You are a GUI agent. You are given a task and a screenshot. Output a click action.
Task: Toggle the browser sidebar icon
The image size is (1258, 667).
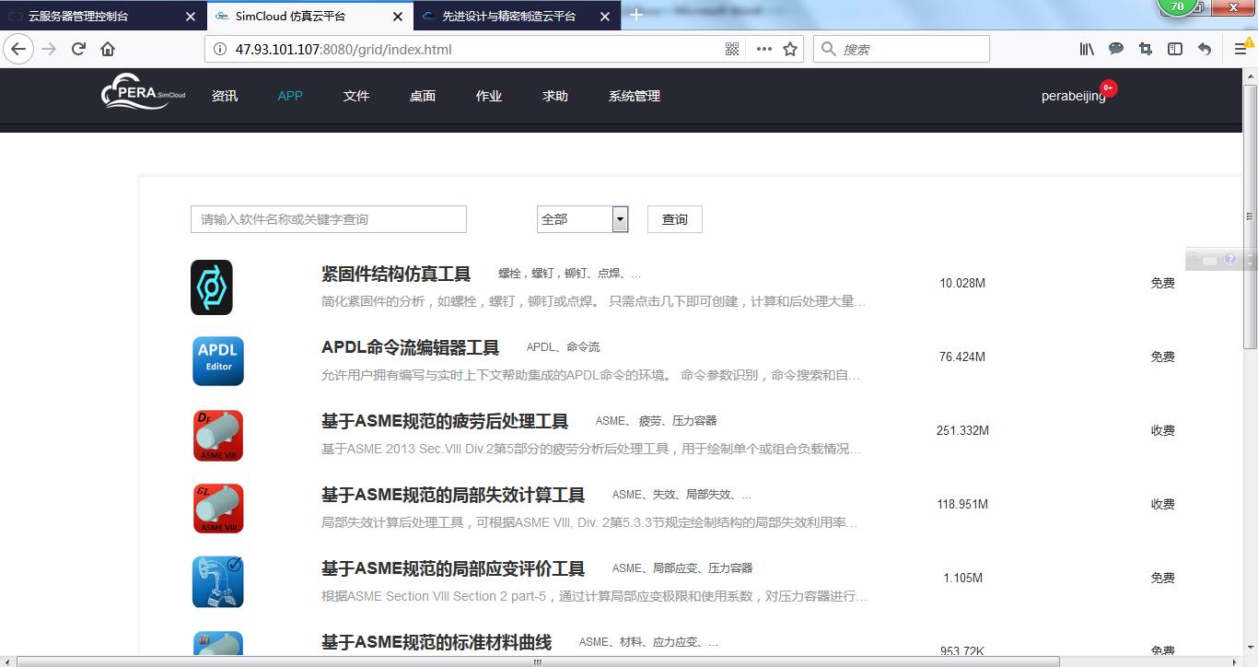point(1175,49)
